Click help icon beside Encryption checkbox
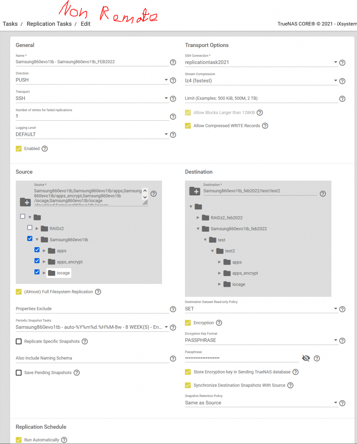357x444 pixels. [x=219, y=323]
